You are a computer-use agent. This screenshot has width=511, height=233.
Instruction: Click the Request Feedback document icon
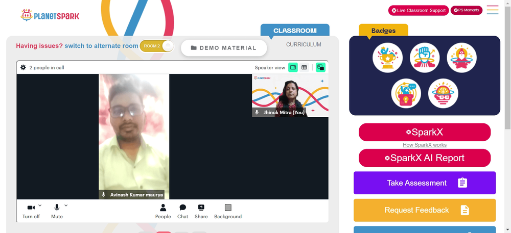click(x=464, y=210)
